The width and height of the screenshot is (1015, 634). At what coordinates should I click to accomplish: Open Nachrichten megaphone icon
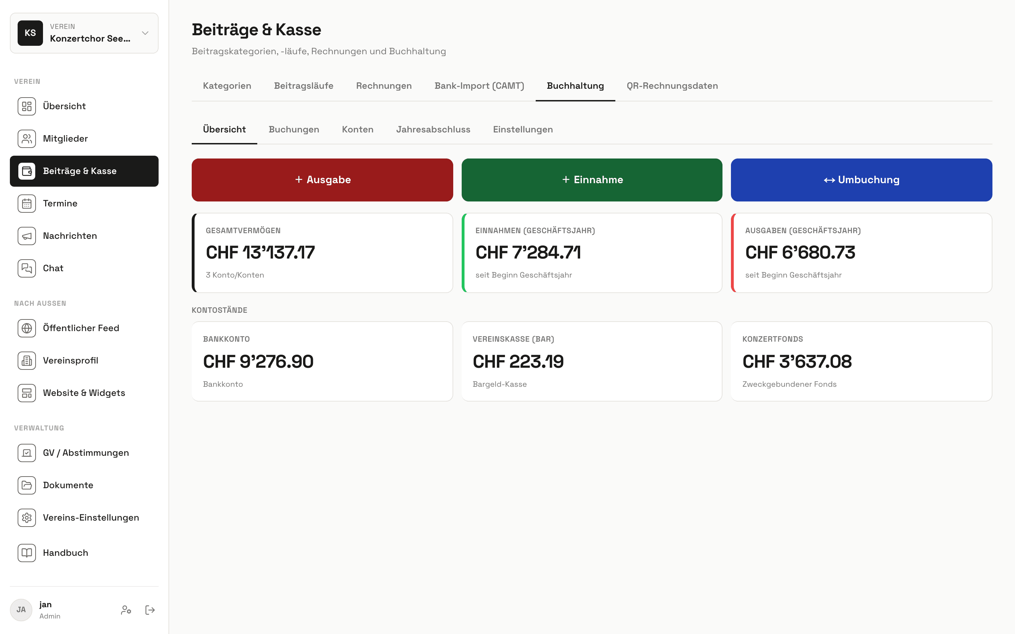(x=27, y=236)
